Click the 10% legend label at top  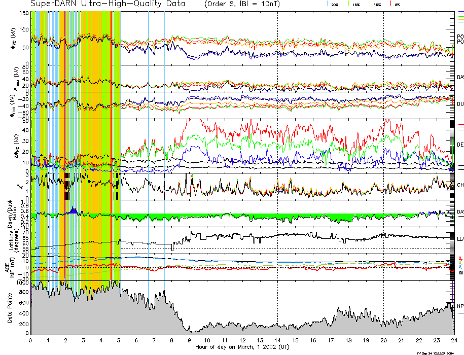point(377,4)
